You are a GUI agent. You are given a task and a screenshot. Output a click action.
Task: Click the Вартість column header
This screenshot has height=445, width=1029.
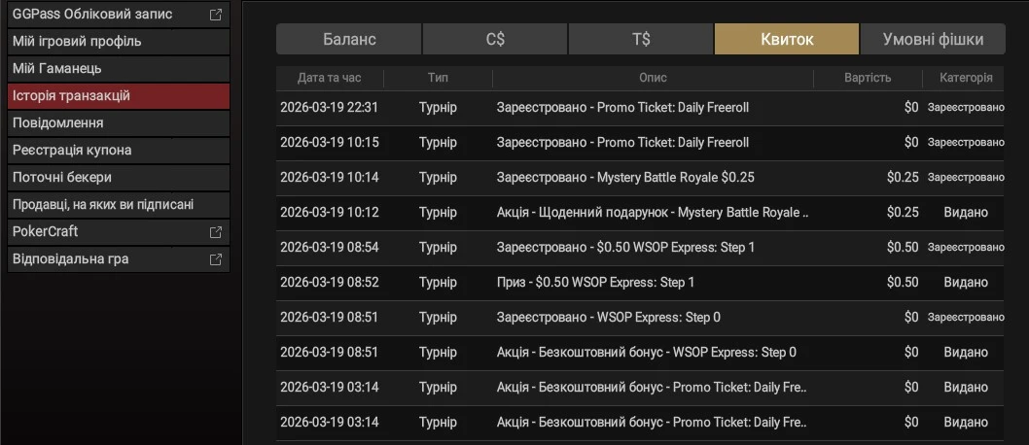point(867,78)
